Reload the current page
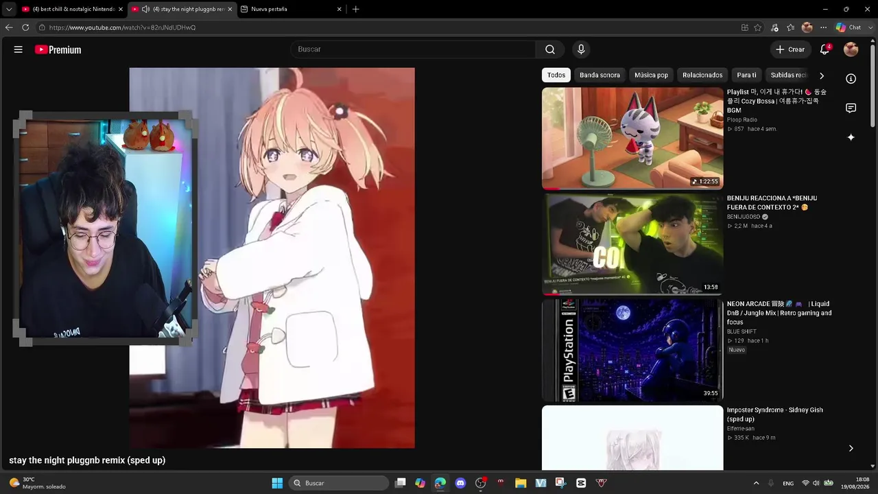The width and height of the screenshot is (878, 494). pyautogui.click(x=25, y=27)
